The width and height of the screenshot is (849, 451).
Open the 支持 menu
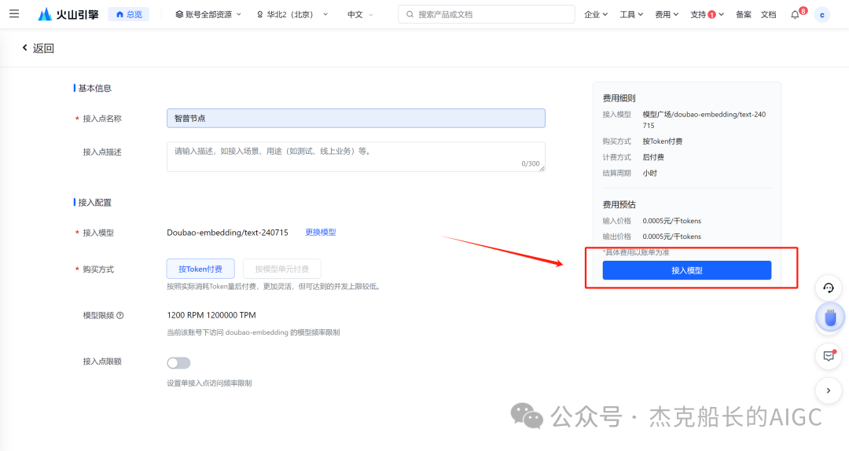(707, 15)
